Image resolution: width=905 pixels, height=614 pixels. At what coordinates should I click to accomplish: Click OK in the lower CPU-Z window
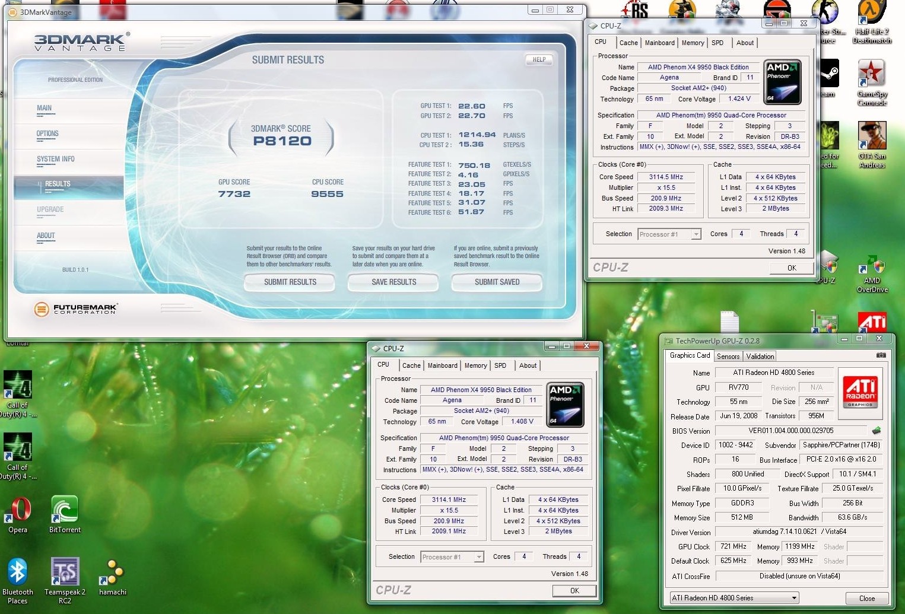point(574,591)
